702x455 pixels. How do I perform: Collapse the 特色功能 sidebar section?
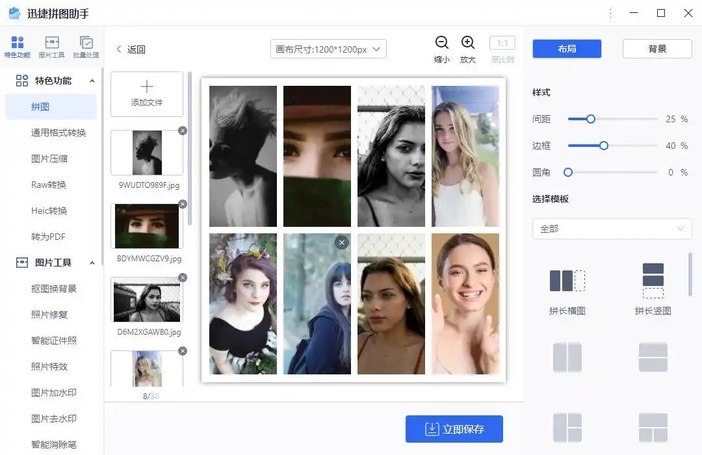pyautogui.click(x=92, y=81)
